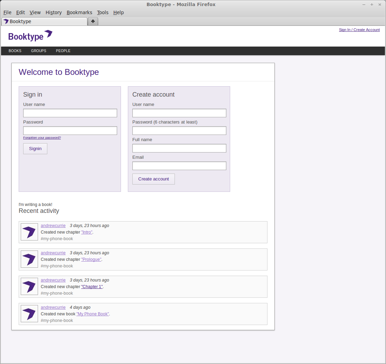Screen dimensions: 386x364
Task: Open the Forgotten your password link
Action: 42,138
